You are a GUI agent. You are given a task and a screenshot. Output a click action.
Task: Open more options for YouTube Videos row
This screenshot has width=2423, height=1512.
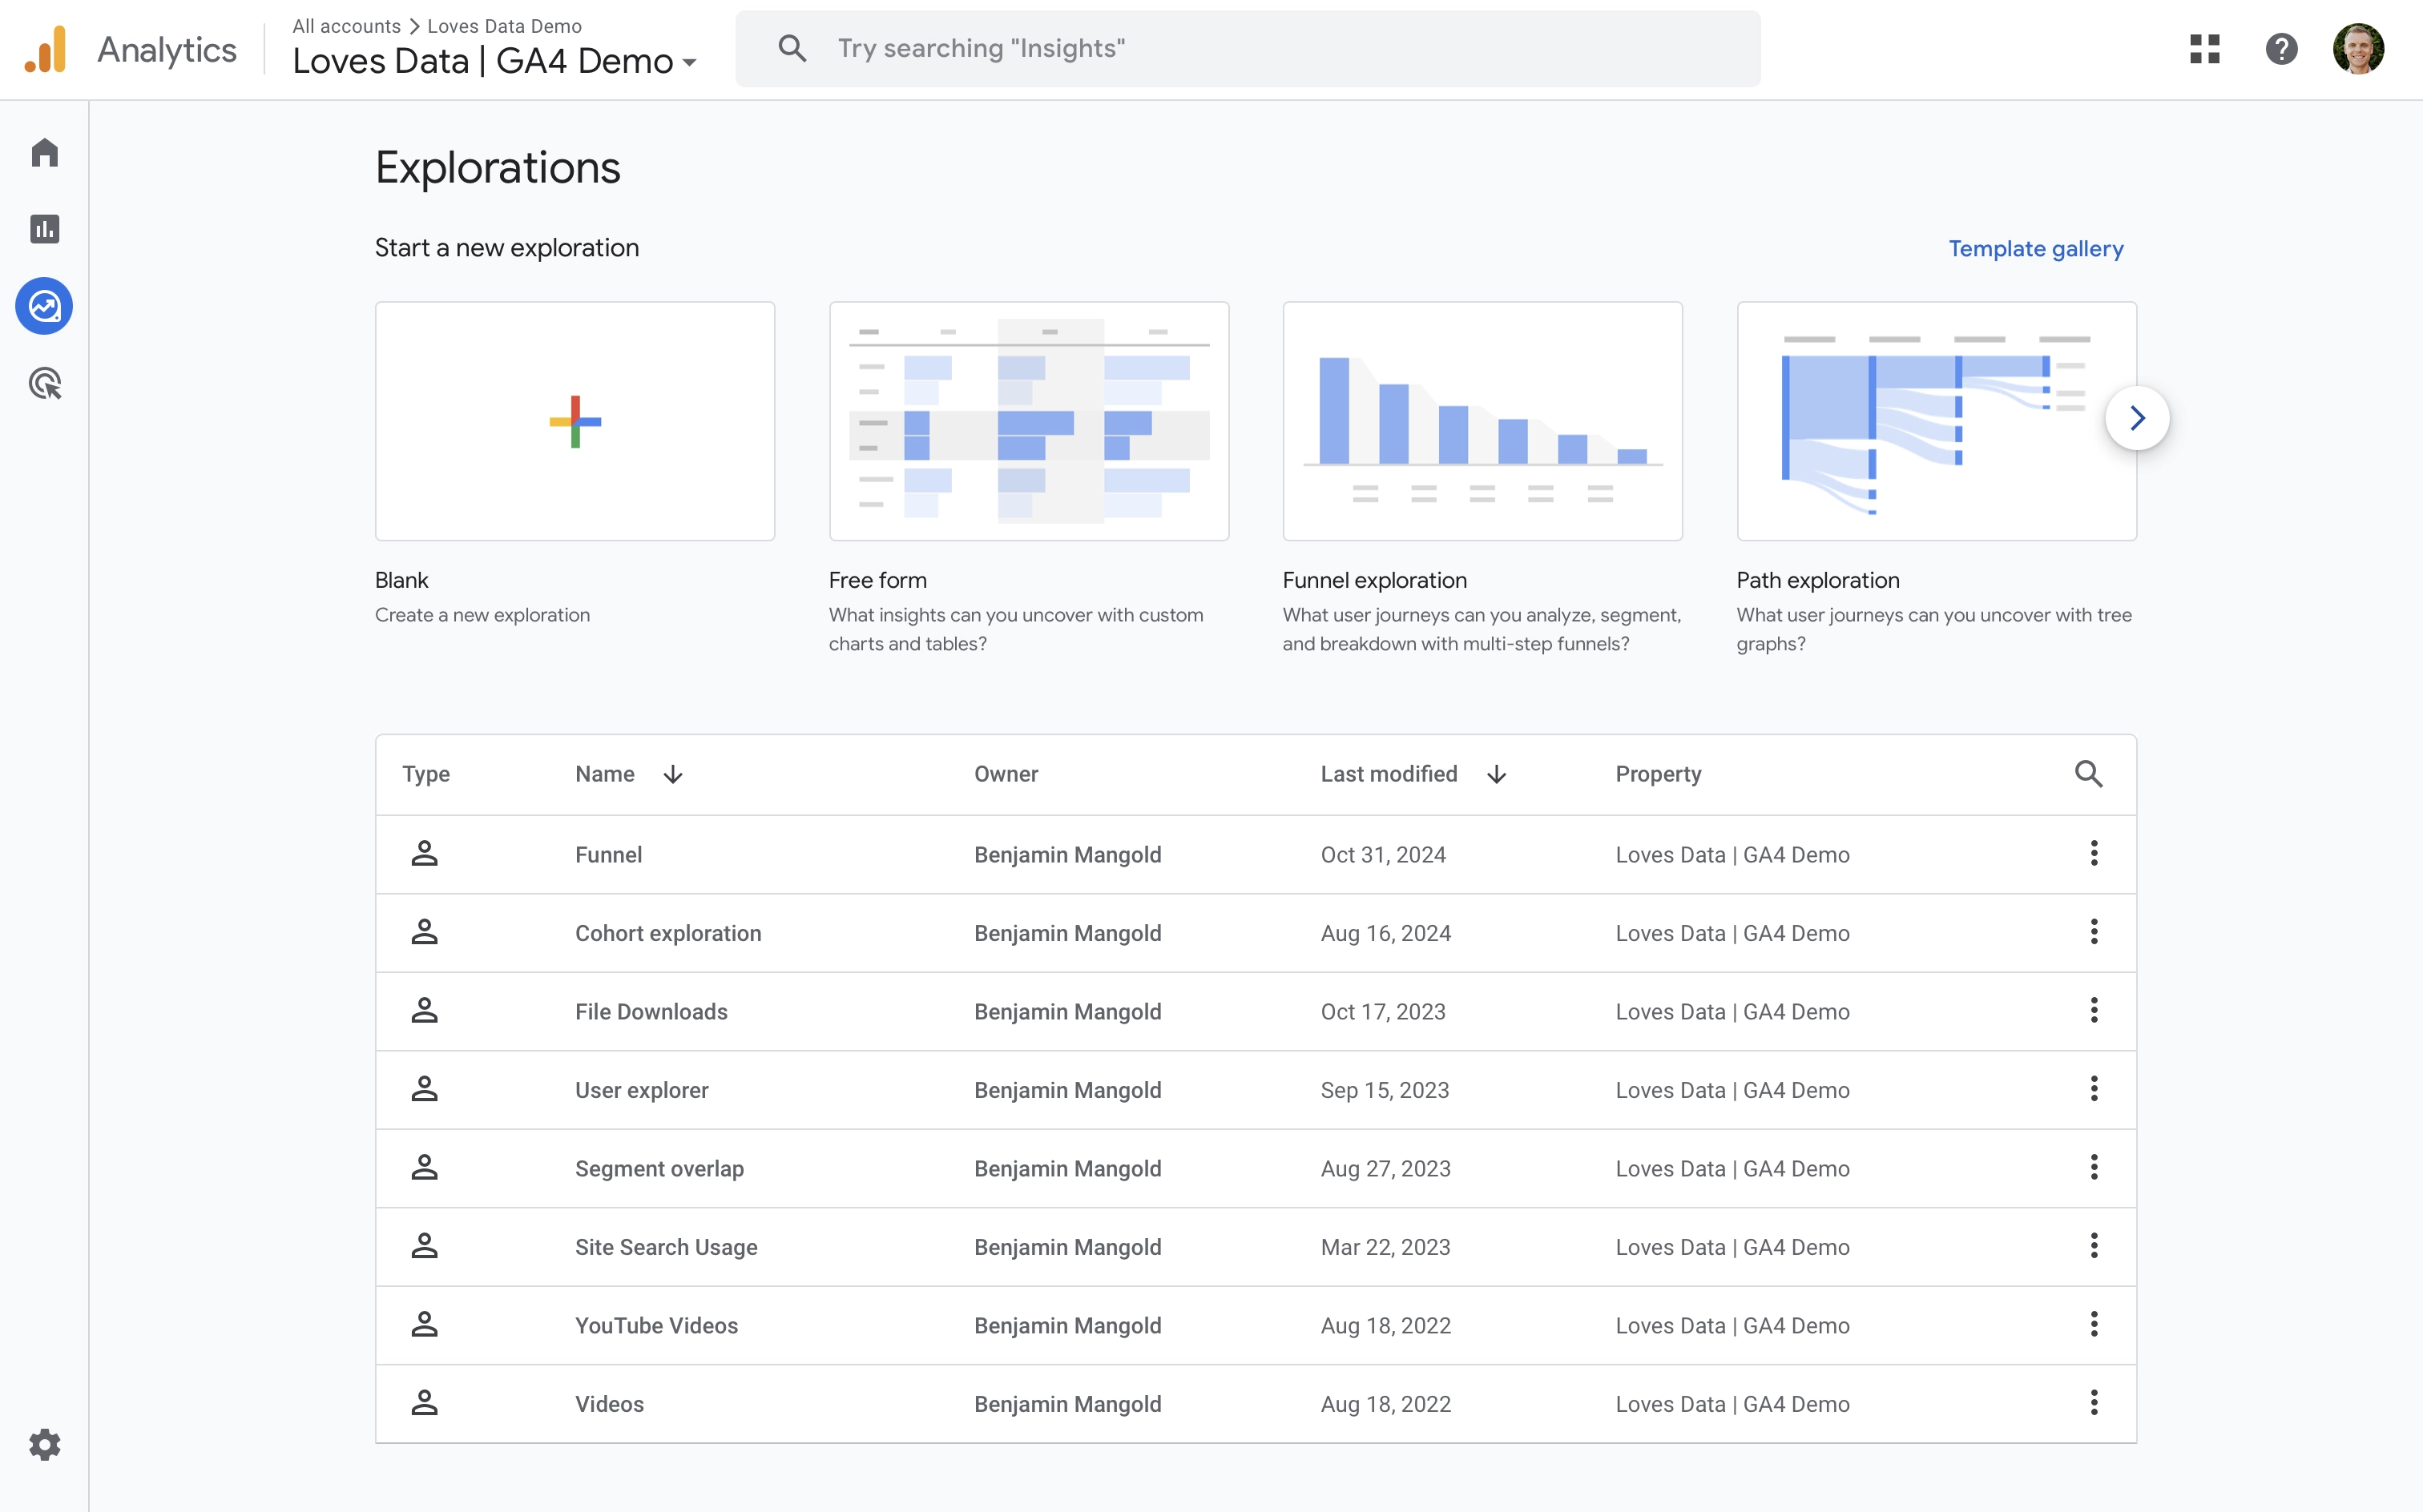[x=2093, y=1324]
